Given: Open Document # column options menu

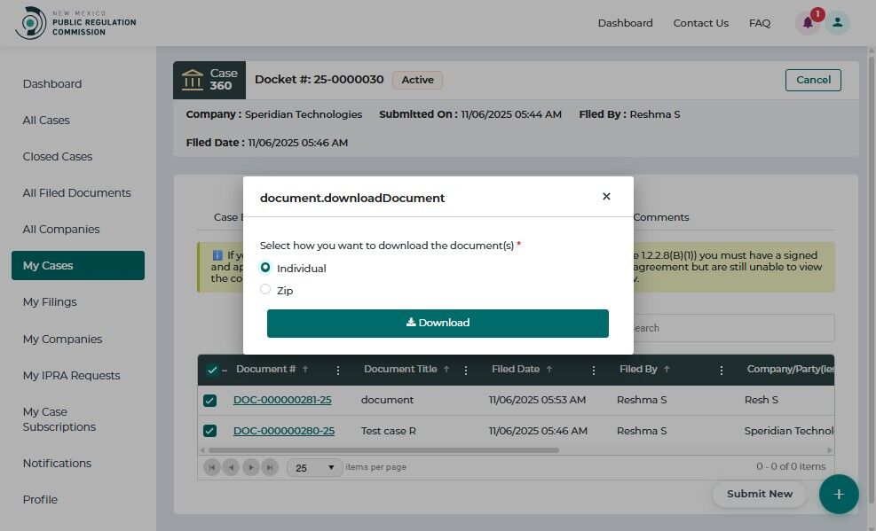Looking at the screenshot, I should click(x=338, y=371).
